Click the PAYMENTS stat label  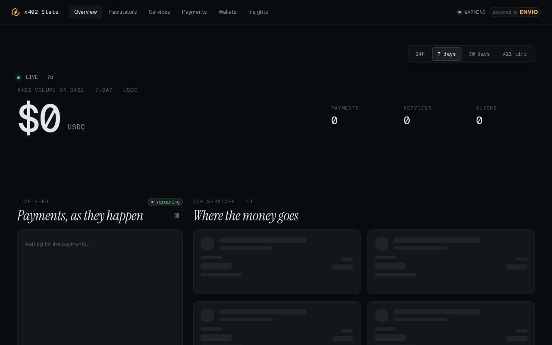point(345,108)
